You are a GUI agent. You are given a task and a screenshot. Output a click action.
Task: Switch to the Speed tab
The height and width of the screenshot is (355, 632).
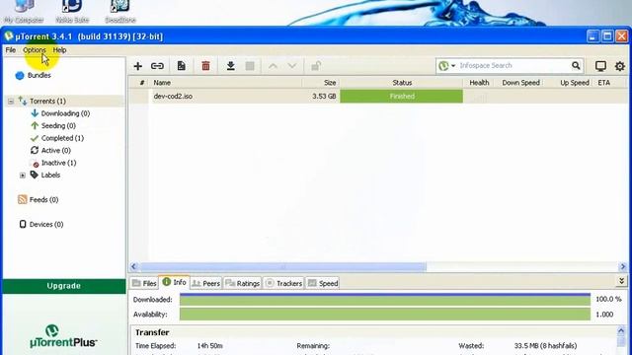[x=323, y=283]
